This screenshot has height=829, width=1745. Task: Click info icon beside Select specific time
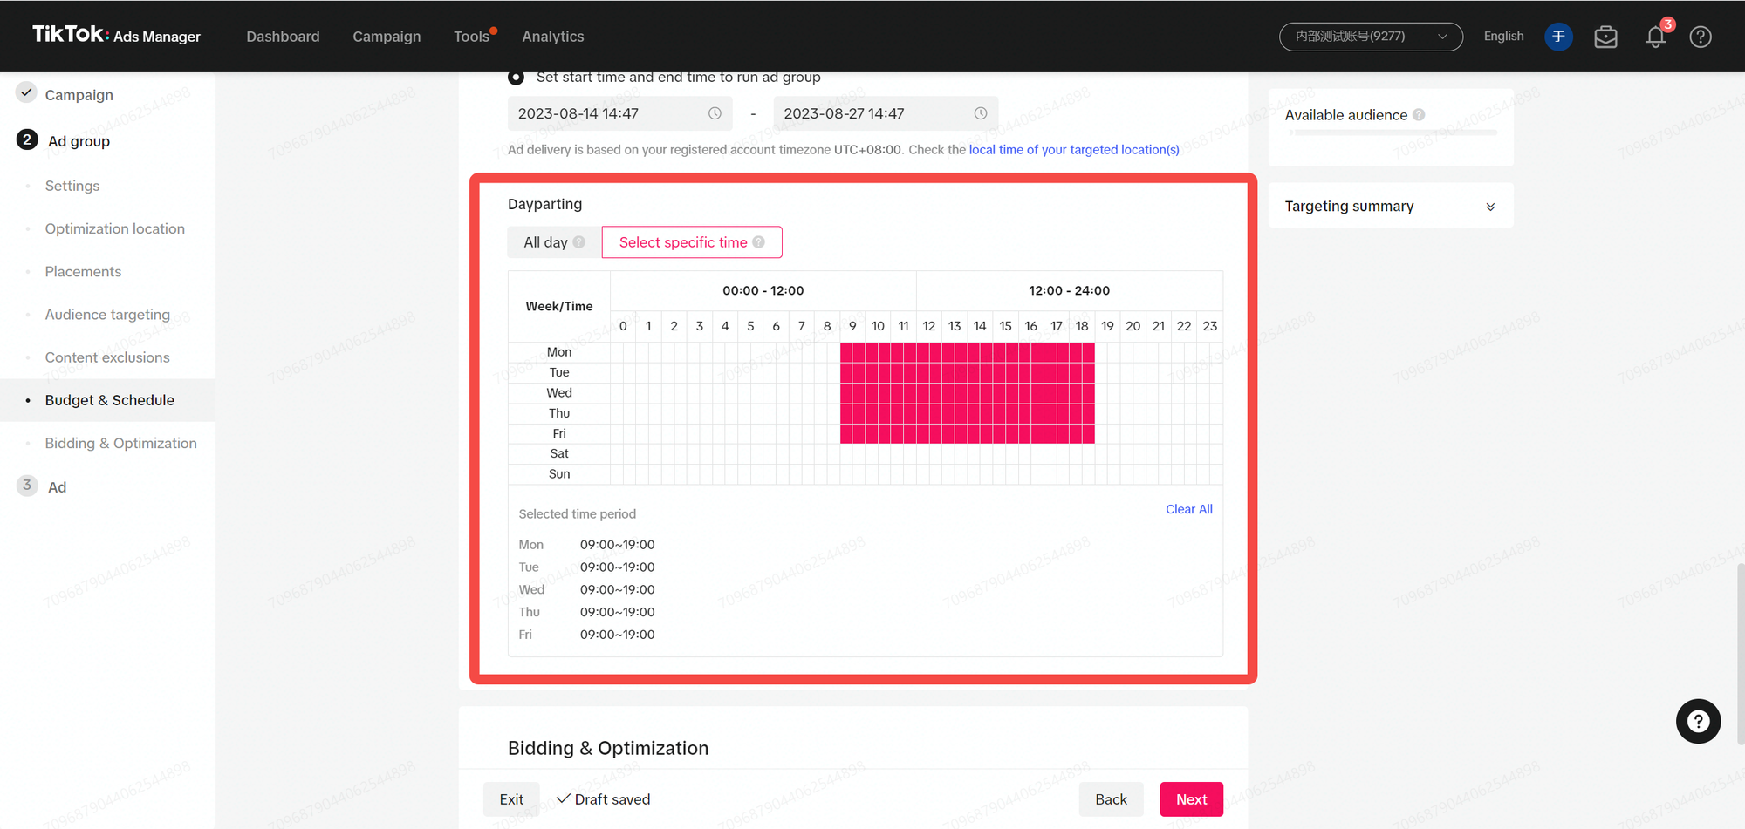[x=759, y=242]
